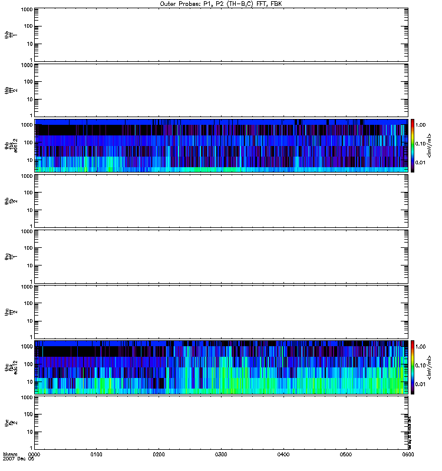The image size is (442, 471).
Task: Select the 'thc fbk edc12' panel label
Action: point(11,367)
